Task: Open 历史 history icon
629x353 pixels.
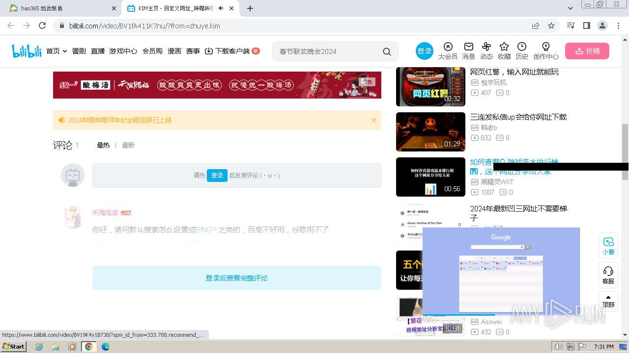Action: point(522,51)
